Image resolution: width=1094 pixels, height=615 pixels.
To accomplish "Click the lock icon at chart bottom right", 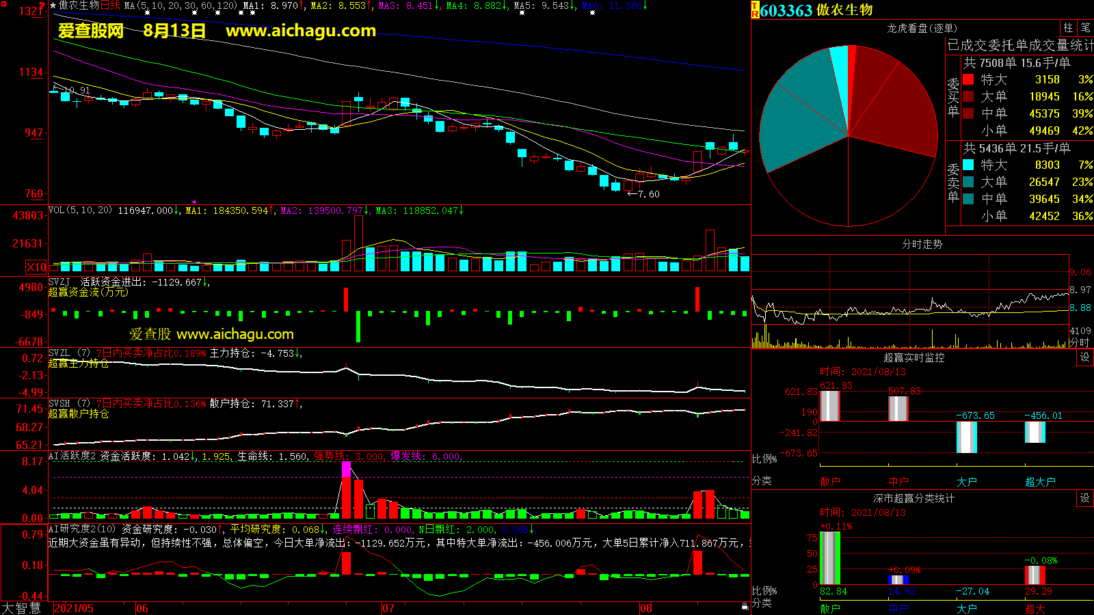I will click(745, 606).
